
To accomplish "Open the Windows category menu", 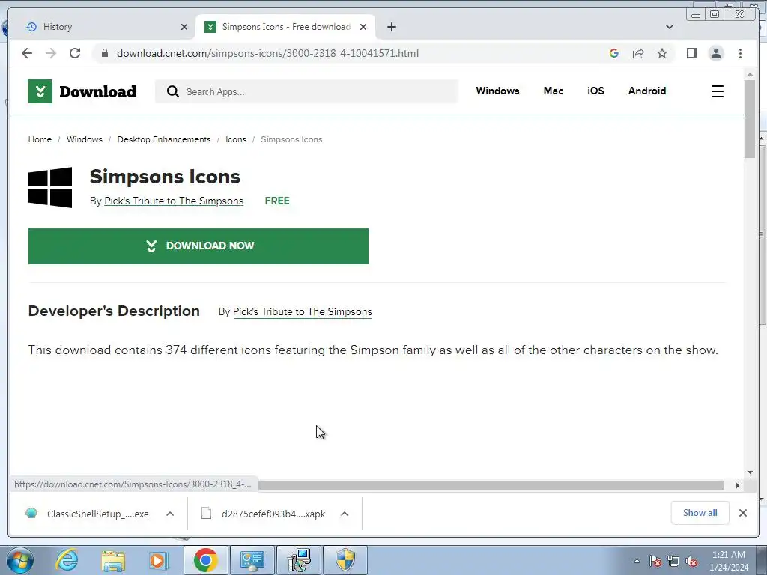I will [497, 91].
